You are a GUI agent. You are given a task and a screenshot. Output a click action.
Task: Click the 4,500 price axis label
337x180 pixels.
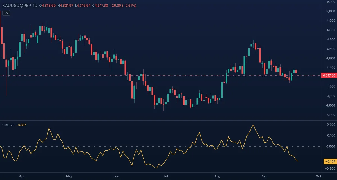331,58
